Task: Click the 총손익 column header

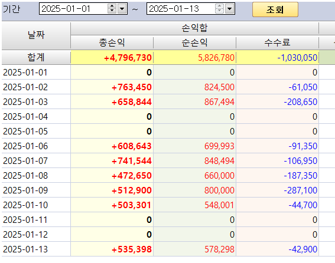Action: tap(112, 42)
